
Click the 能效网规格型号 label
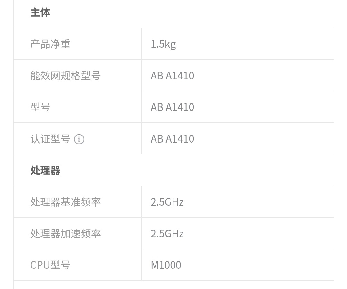pyautogui.click(x=66, y=76)
